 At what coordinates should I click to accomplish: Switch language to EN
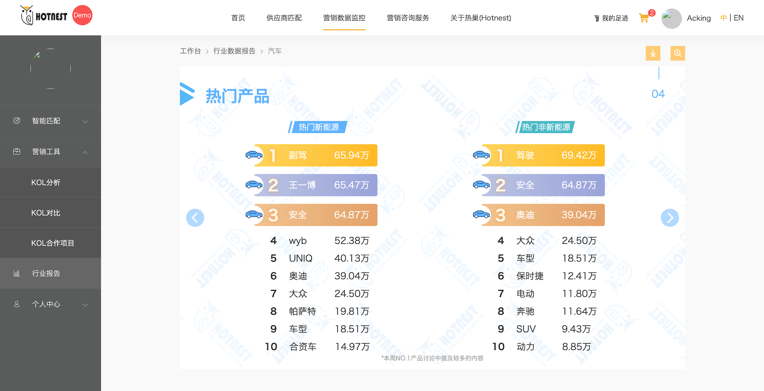tap(739, 18)
